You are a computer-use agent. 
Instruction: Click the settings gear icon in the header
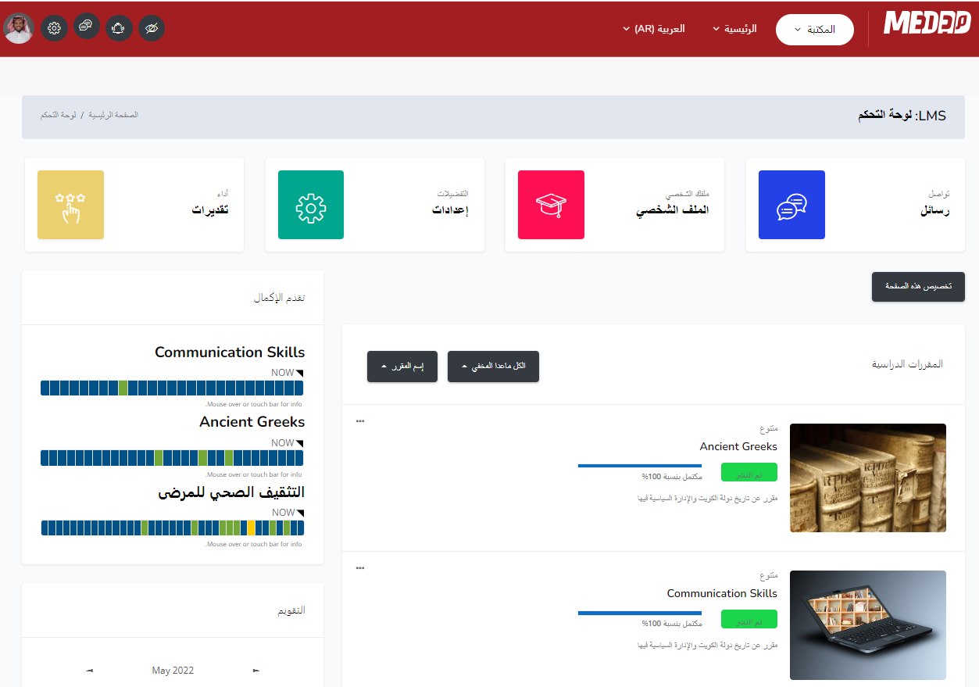click(x=53, y=27)
